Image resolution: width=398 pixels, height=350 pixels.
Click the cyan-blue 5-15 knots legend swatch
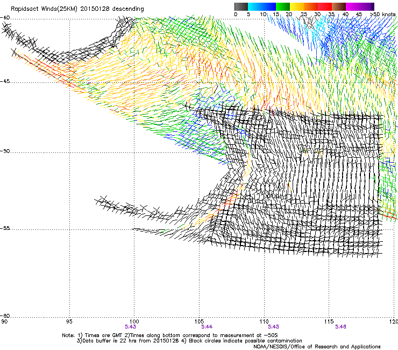pos(262,6)
